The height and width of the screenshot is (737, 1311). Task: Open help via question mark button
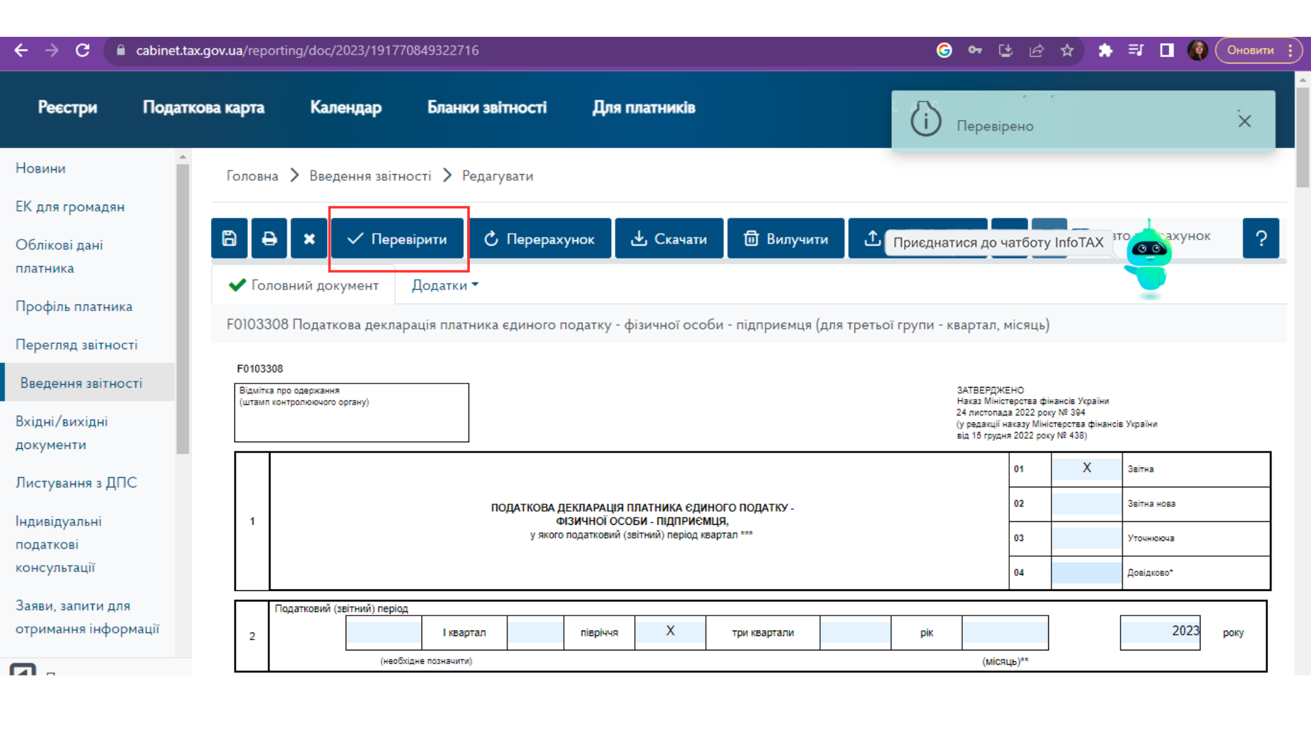[x=1260, y=238]
